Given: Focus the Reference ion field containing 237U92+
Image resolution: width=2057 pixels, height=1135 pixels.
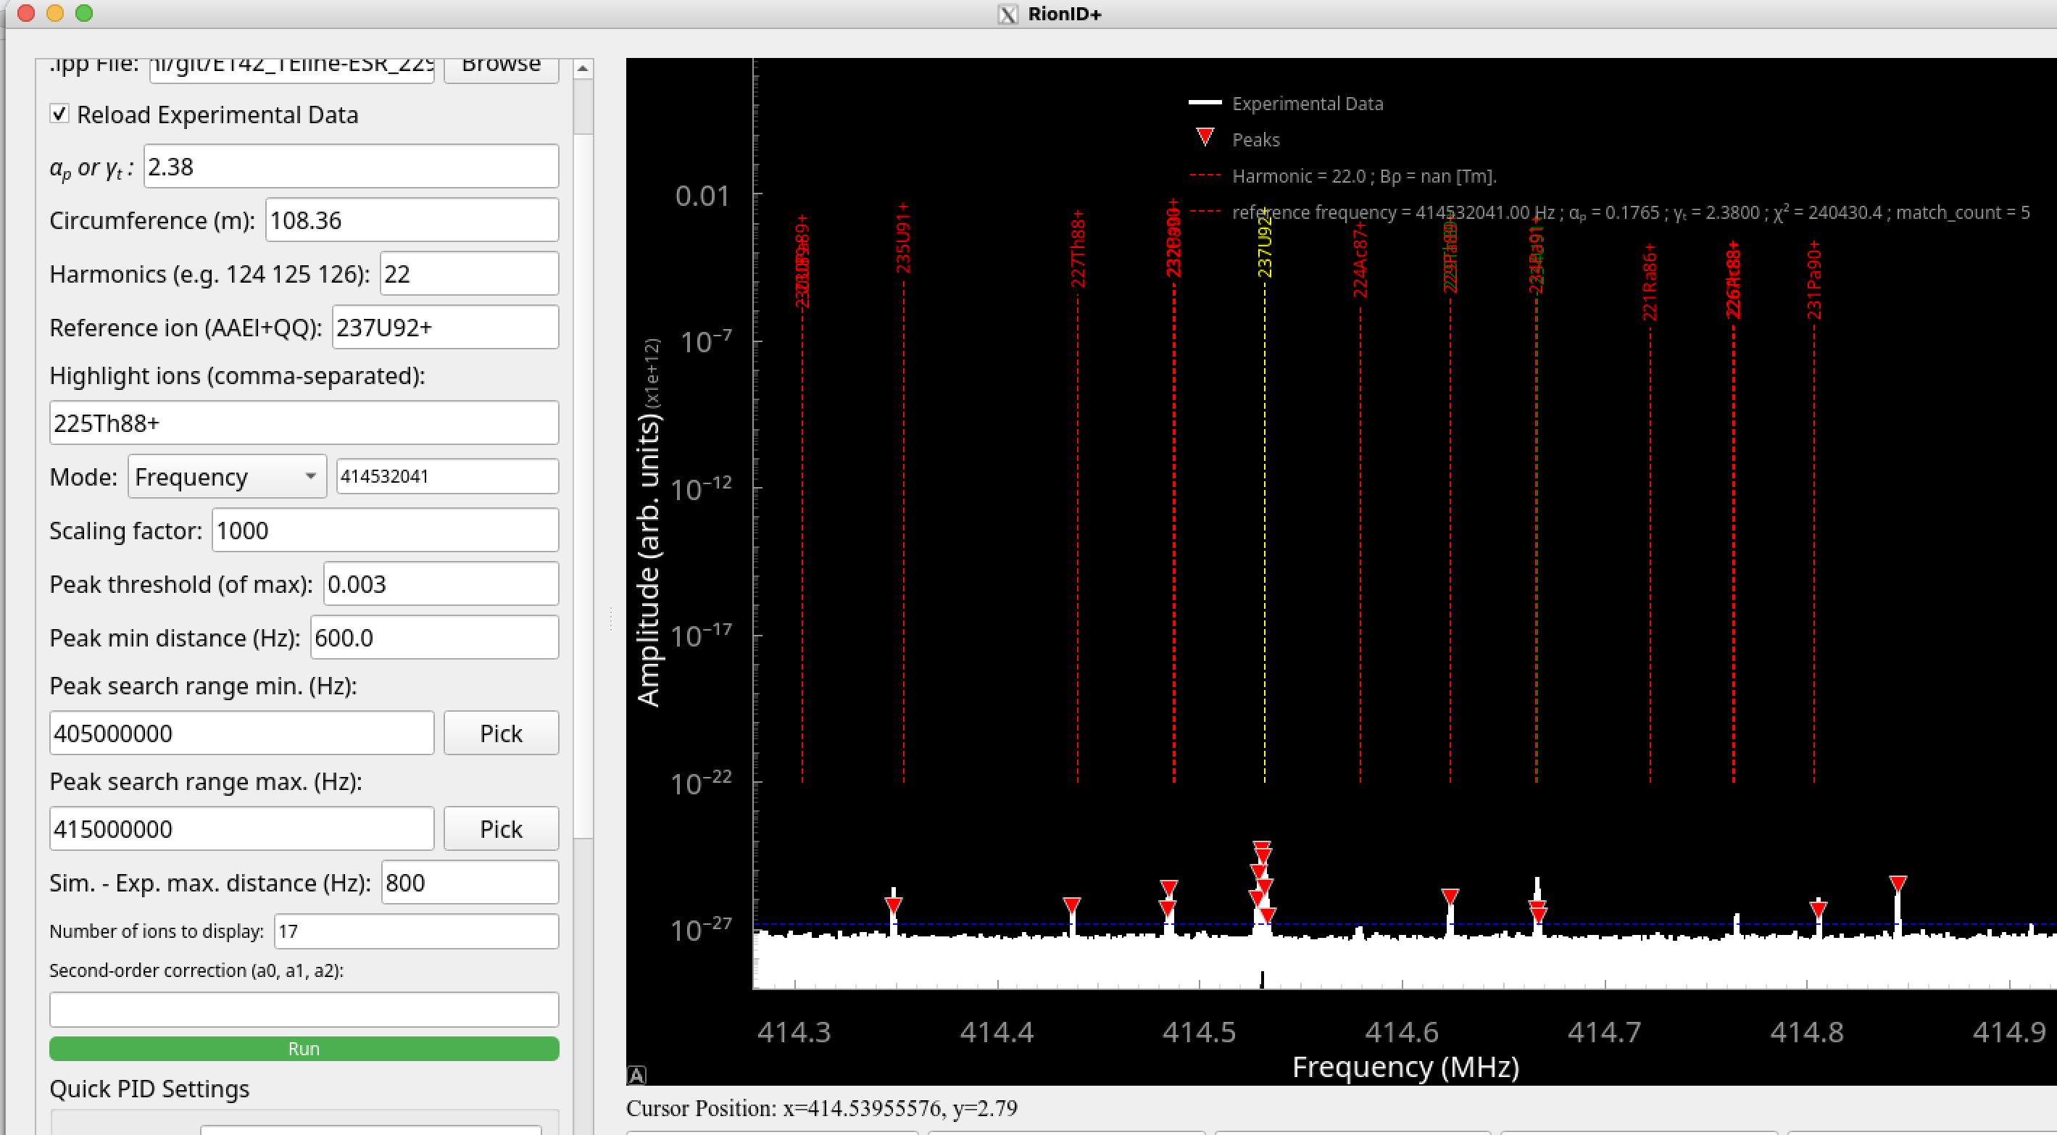Looking at the screenshot, I should point(446,328).
